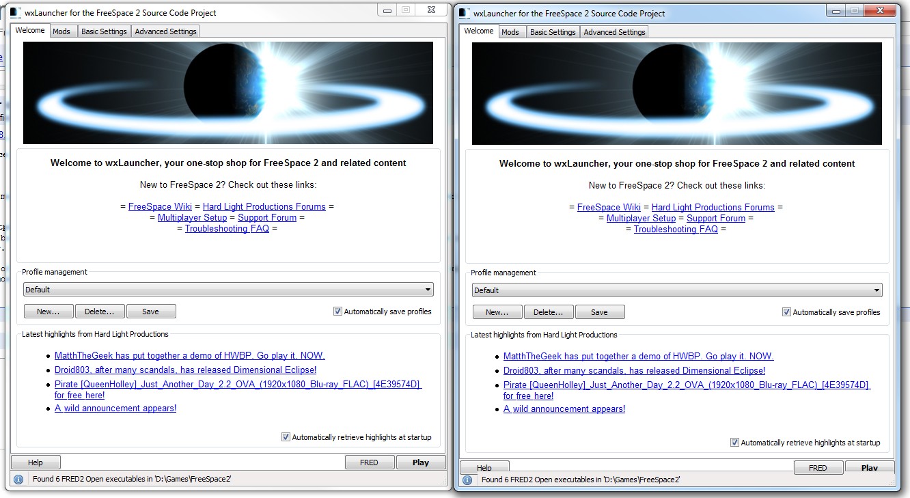Open the Mods tab in the right window

510,32
